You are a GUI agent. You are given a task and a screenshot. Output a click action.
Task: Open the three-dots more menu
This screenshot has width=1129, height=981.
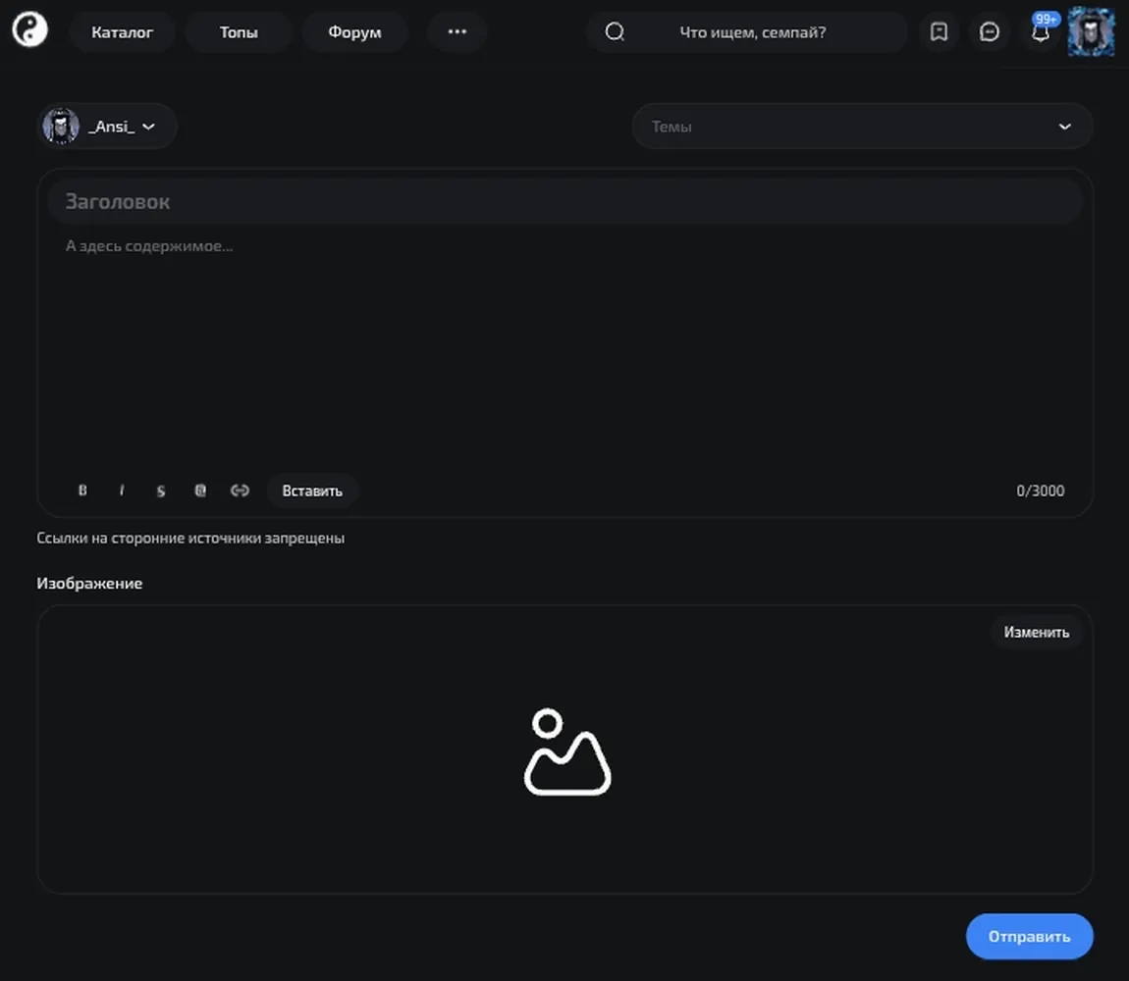pyautogui.click(x=457, y=31)
